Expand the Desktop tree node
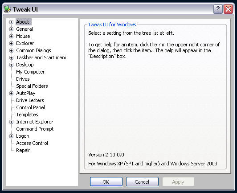 pos(11,65)
